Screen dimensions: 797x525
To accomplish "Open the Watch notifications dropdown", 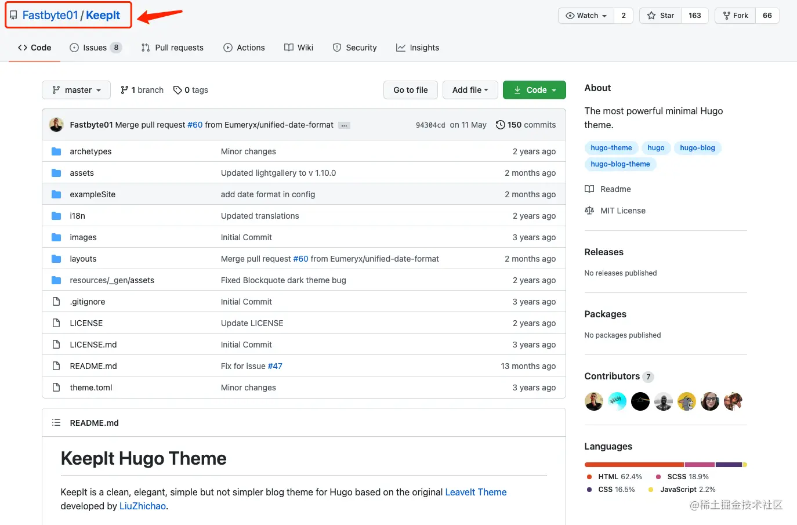I will [586, 16].
